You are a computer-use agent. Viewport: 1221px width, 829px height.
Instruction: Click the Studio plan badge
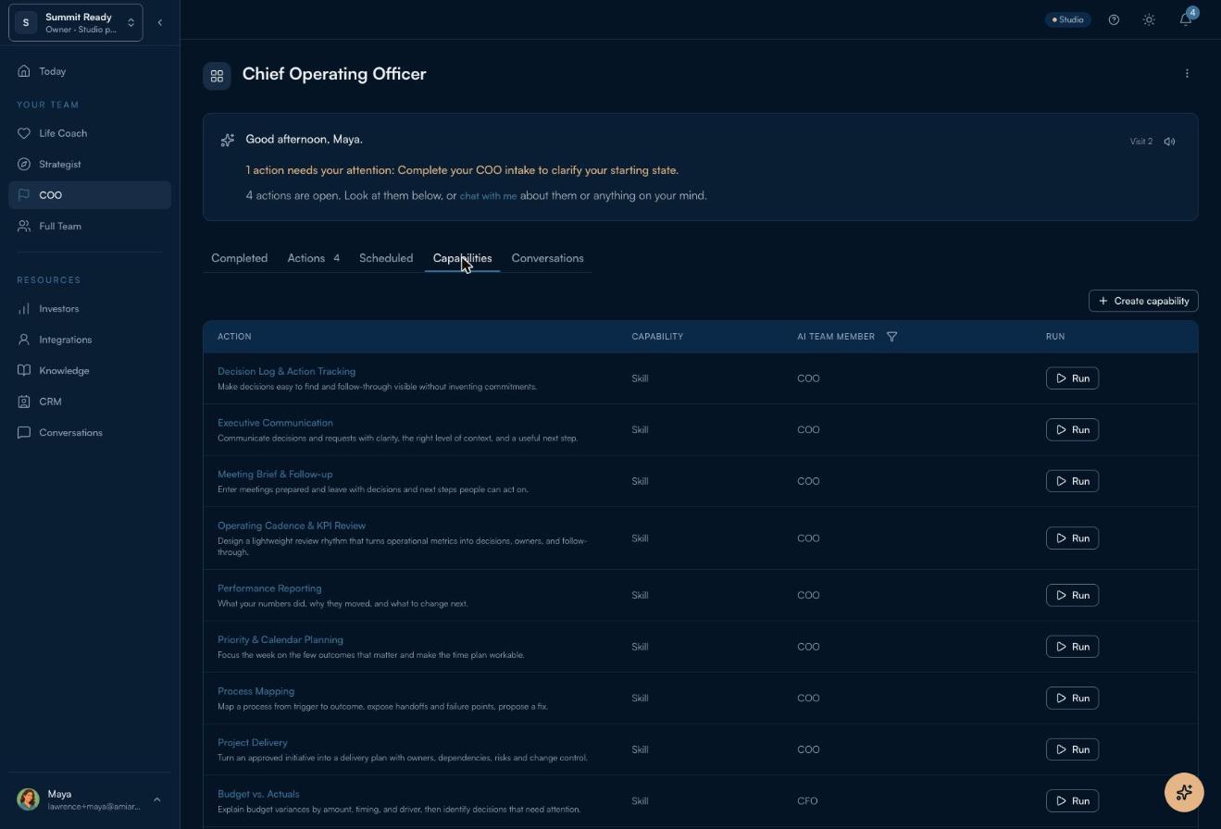click(x=1068, y=19)
